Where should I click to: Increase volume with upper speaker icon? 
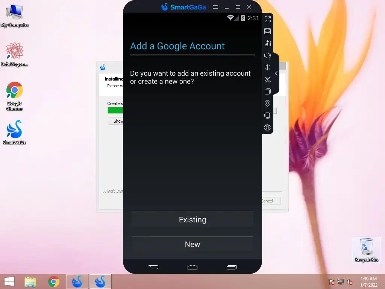267,55
